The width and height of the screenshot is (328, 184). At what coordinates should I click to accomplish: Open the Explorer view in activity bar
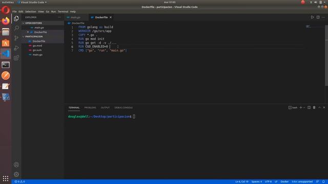pyautogui.click(x=16, y=18)
